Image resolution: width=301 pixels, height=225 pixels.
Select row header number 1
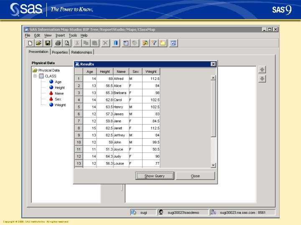point(79,79)
